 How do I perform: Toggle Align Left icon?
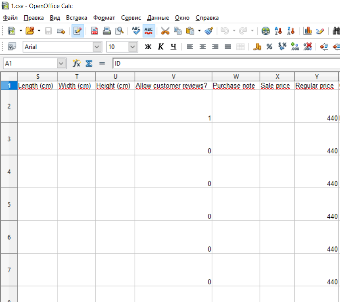click(190, 47)
